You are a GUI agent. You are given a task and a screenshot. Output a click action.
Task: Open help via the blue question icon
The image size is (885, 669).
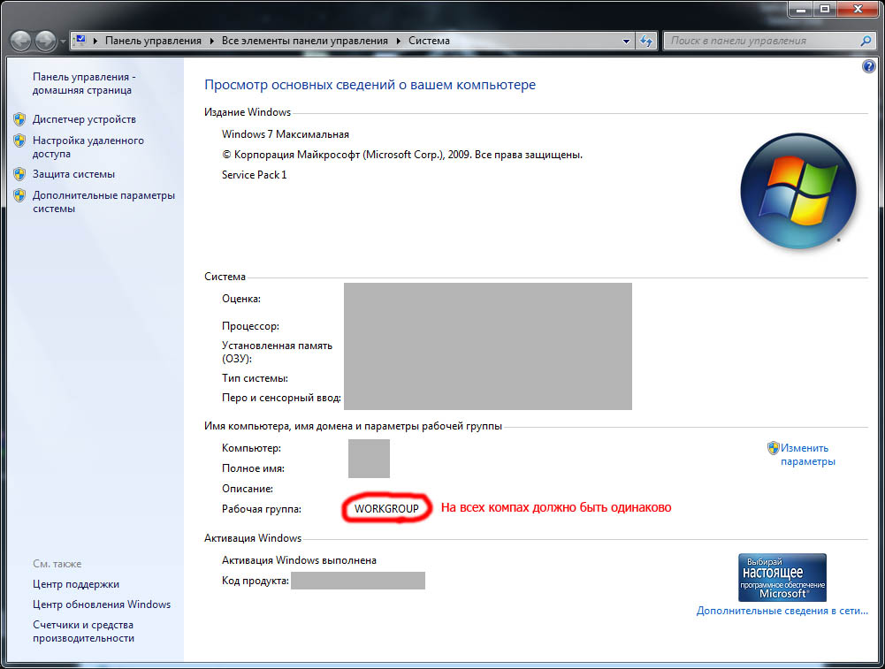pos(868,66)
